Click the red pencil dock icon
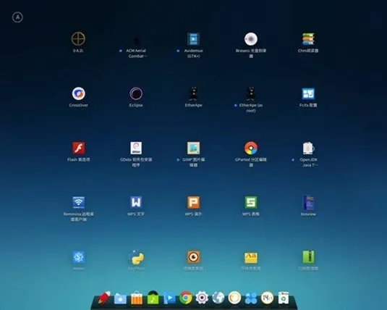 104,298
